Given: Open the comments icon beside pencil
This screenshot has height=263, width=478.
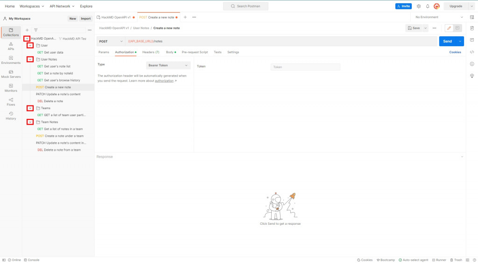Looking at the screenshot, I should [457, 28].
